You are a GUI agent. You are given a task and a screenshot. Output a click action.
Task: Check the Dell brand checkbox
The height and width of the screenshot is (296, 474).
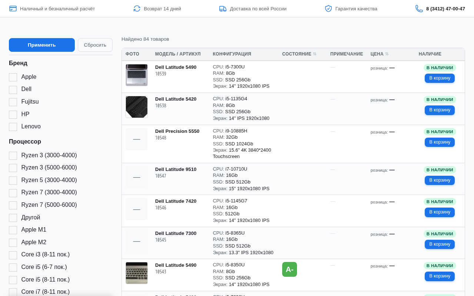(13, 90)
